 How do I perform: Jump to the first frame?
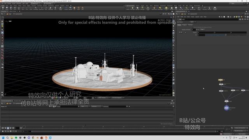[3, 128]
